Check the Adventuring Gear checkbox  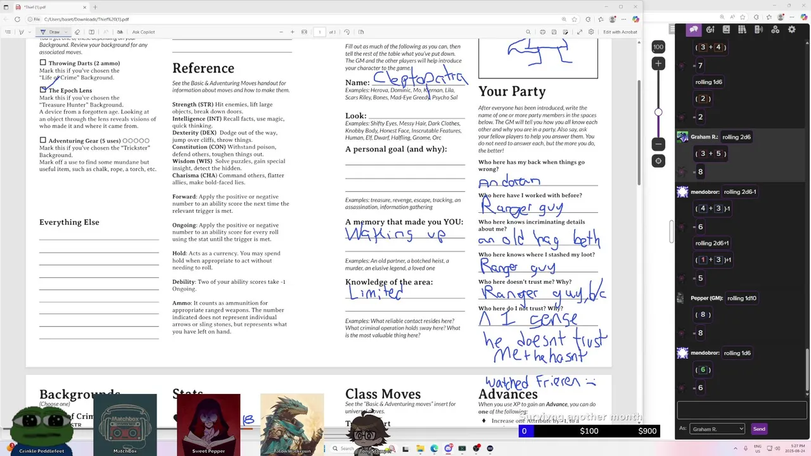[x=42, y=140]
